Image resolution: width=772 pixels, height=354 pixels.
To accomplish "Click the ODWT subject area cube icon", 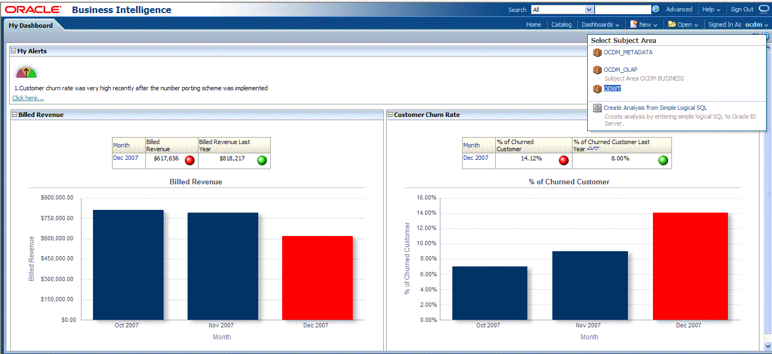I will [597, 89].
